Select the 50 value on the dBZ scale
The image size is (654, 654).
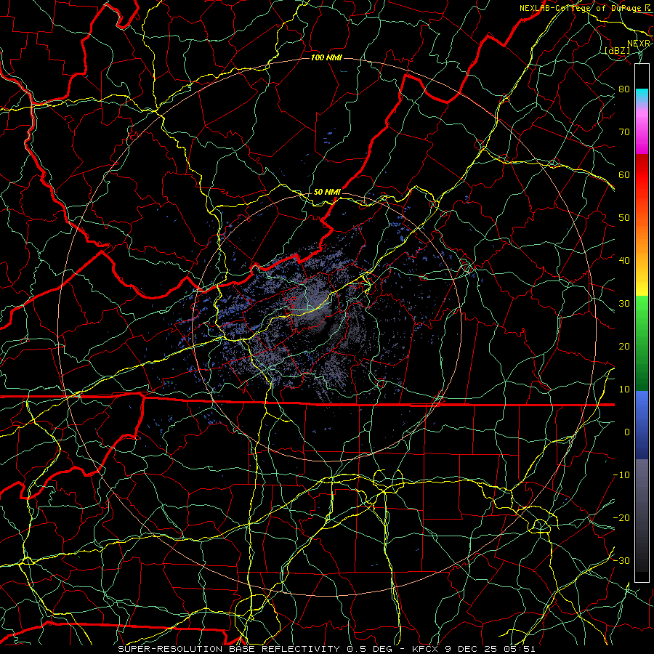click(624, 218)
